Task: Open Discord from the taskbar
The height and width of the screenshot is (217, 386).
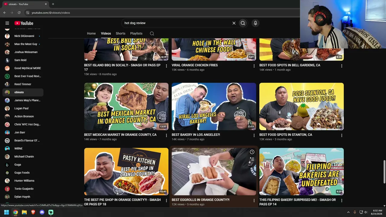Action: coord(42,212)
